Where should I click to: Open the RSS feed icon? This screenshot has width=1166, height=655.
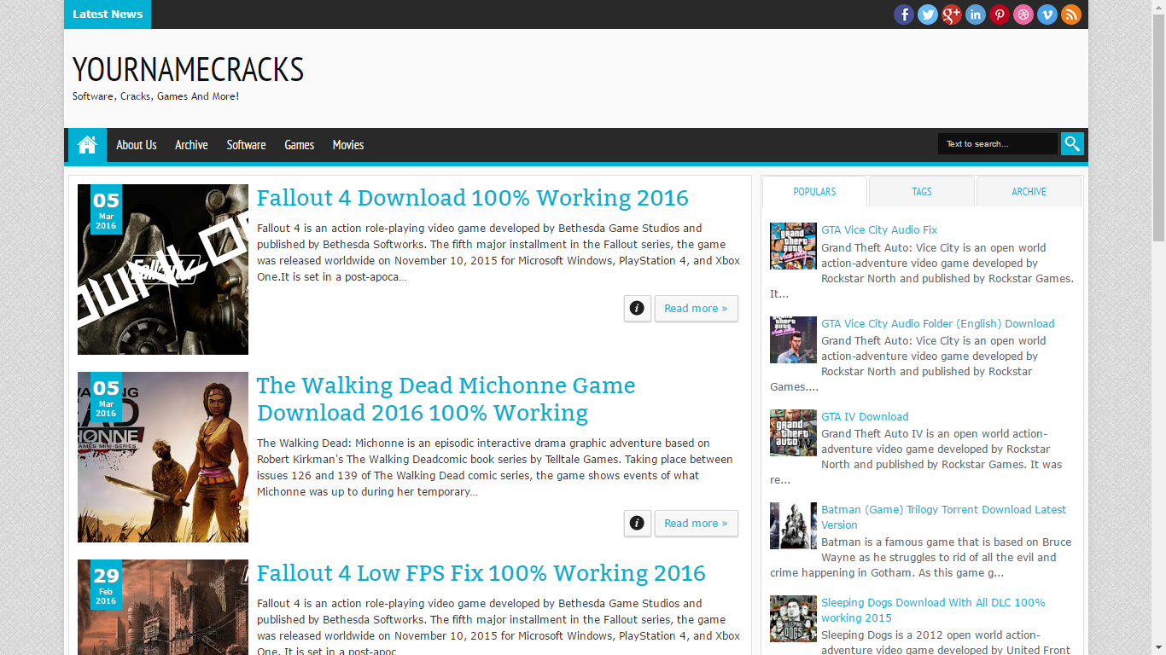click(1071, 14)
